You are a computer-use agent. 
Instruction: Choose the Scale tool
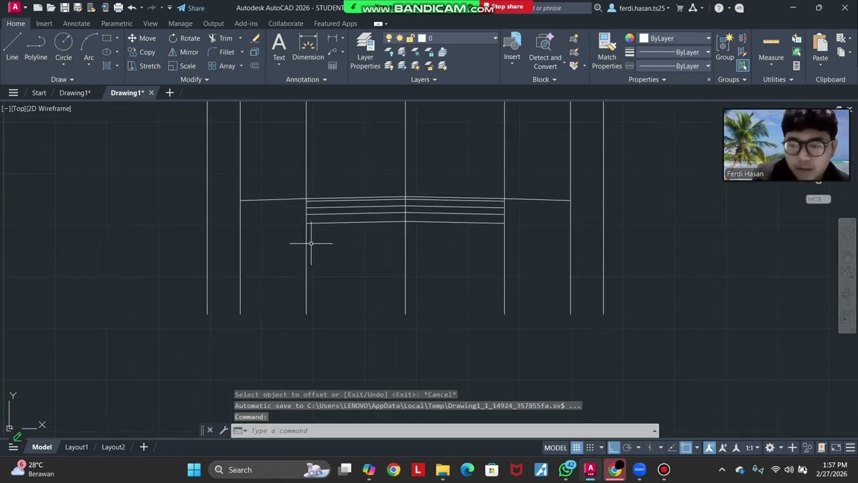(182, 66)
